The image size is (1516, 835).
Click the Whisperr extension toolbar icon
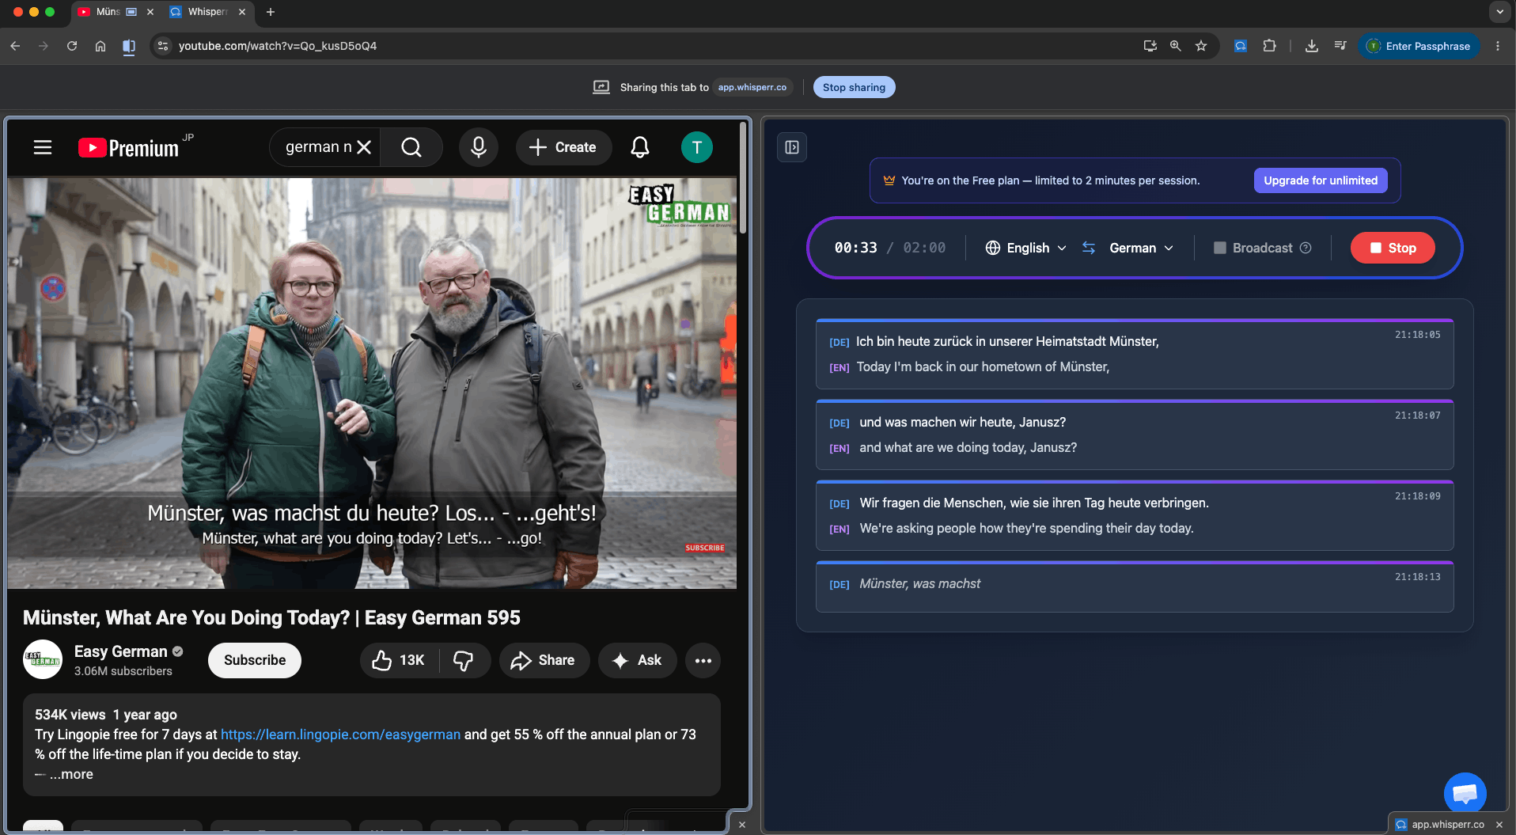(x=1240, y=46)
